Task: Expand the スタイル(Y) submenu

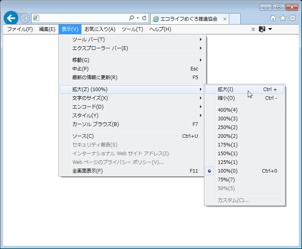Action: [x=132, y=116]
